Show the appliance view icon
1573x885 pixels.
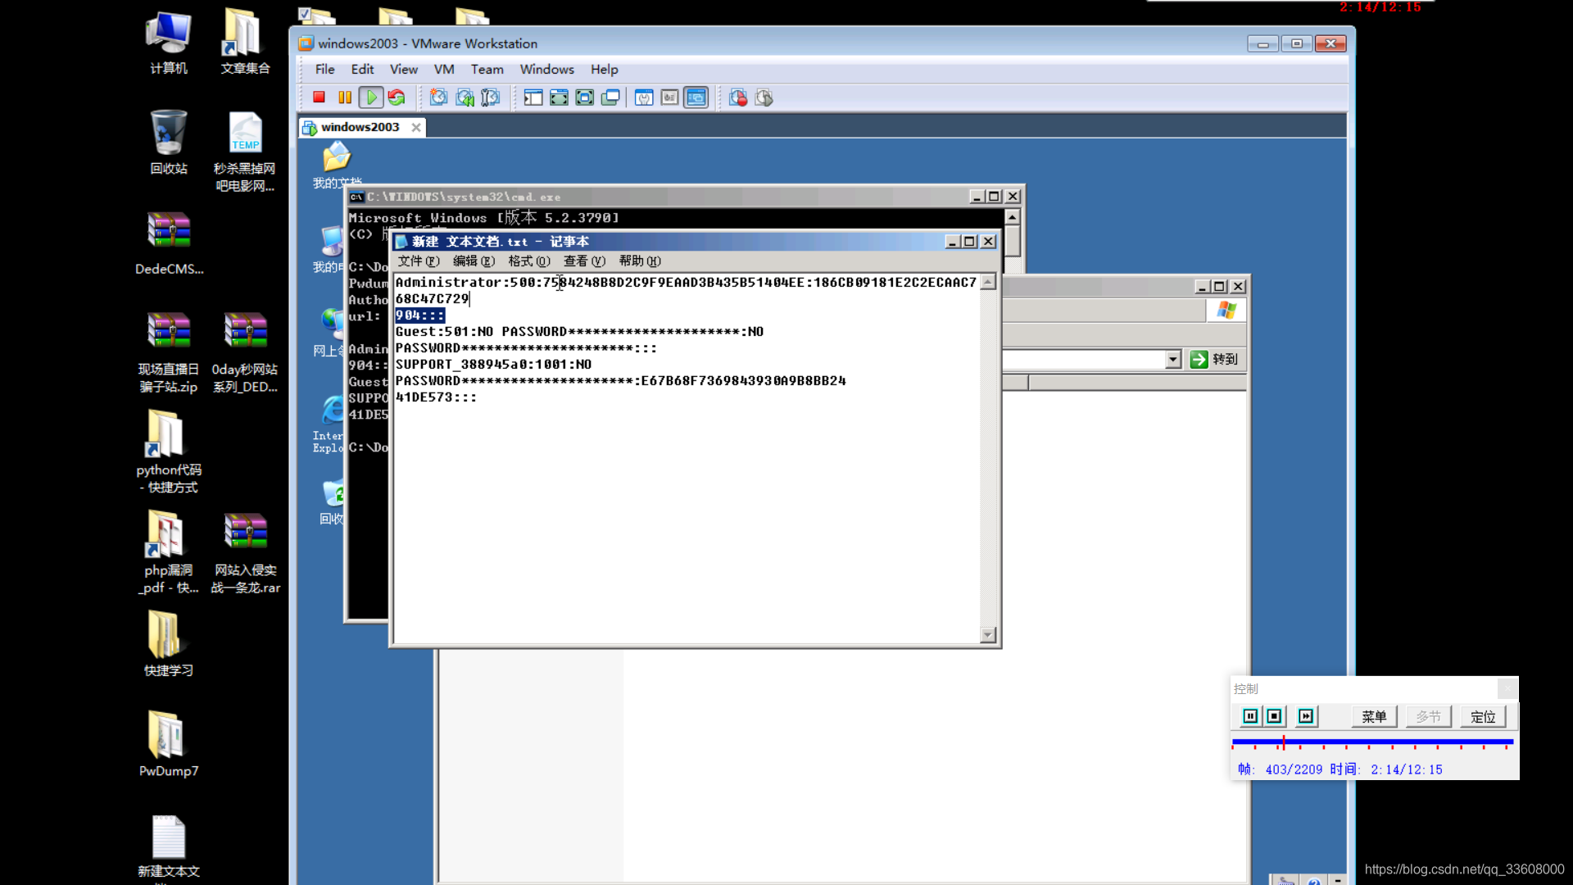(669, 98)
